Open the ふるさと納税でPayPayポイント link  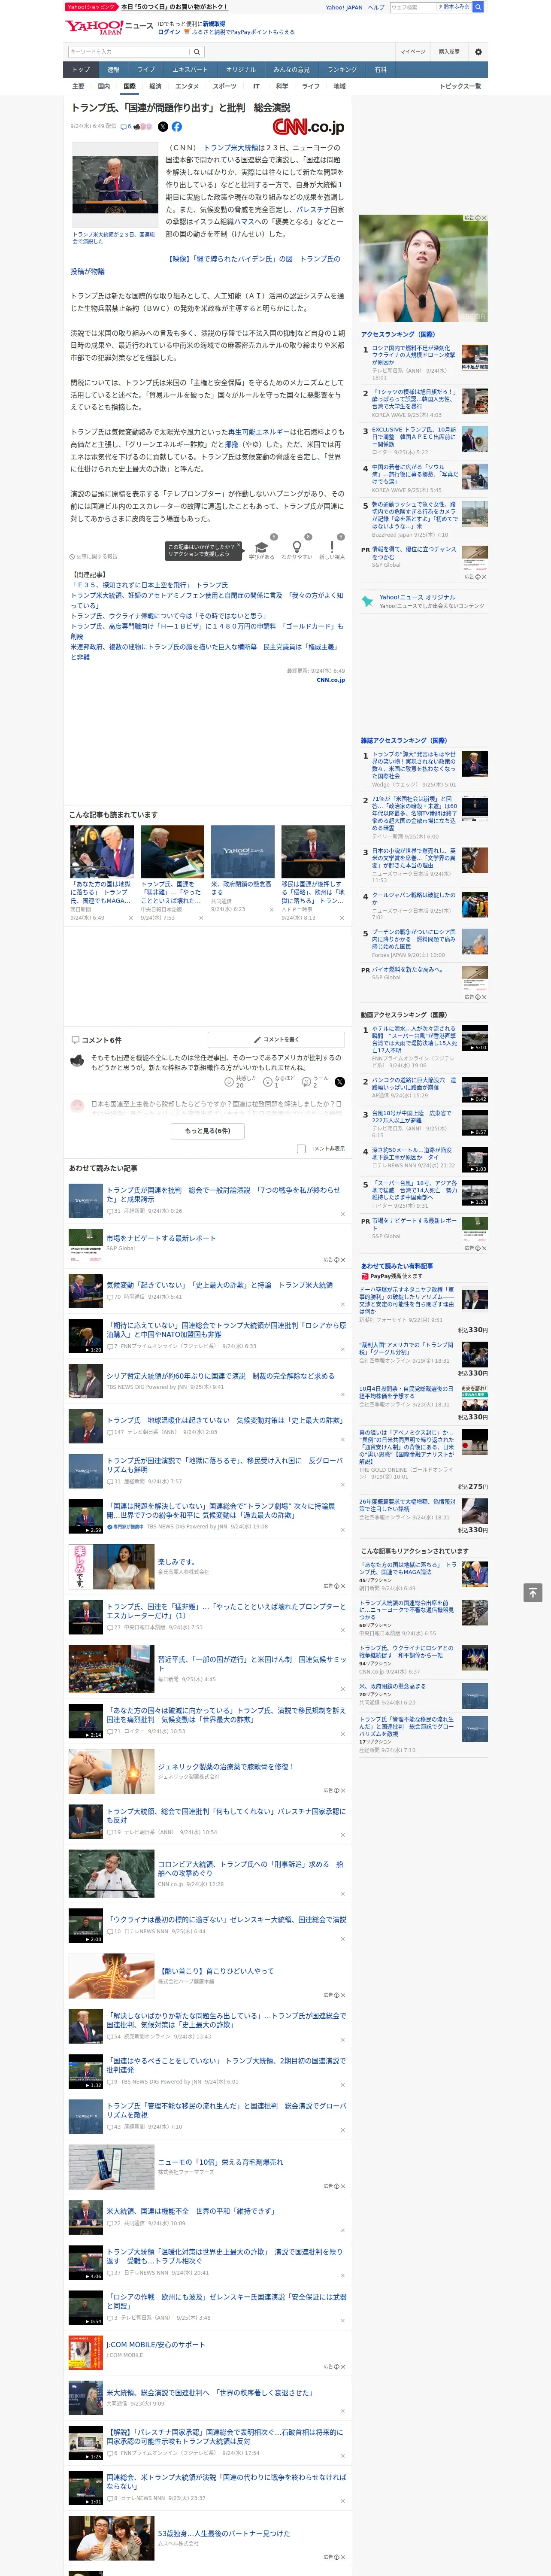(243, 32)
